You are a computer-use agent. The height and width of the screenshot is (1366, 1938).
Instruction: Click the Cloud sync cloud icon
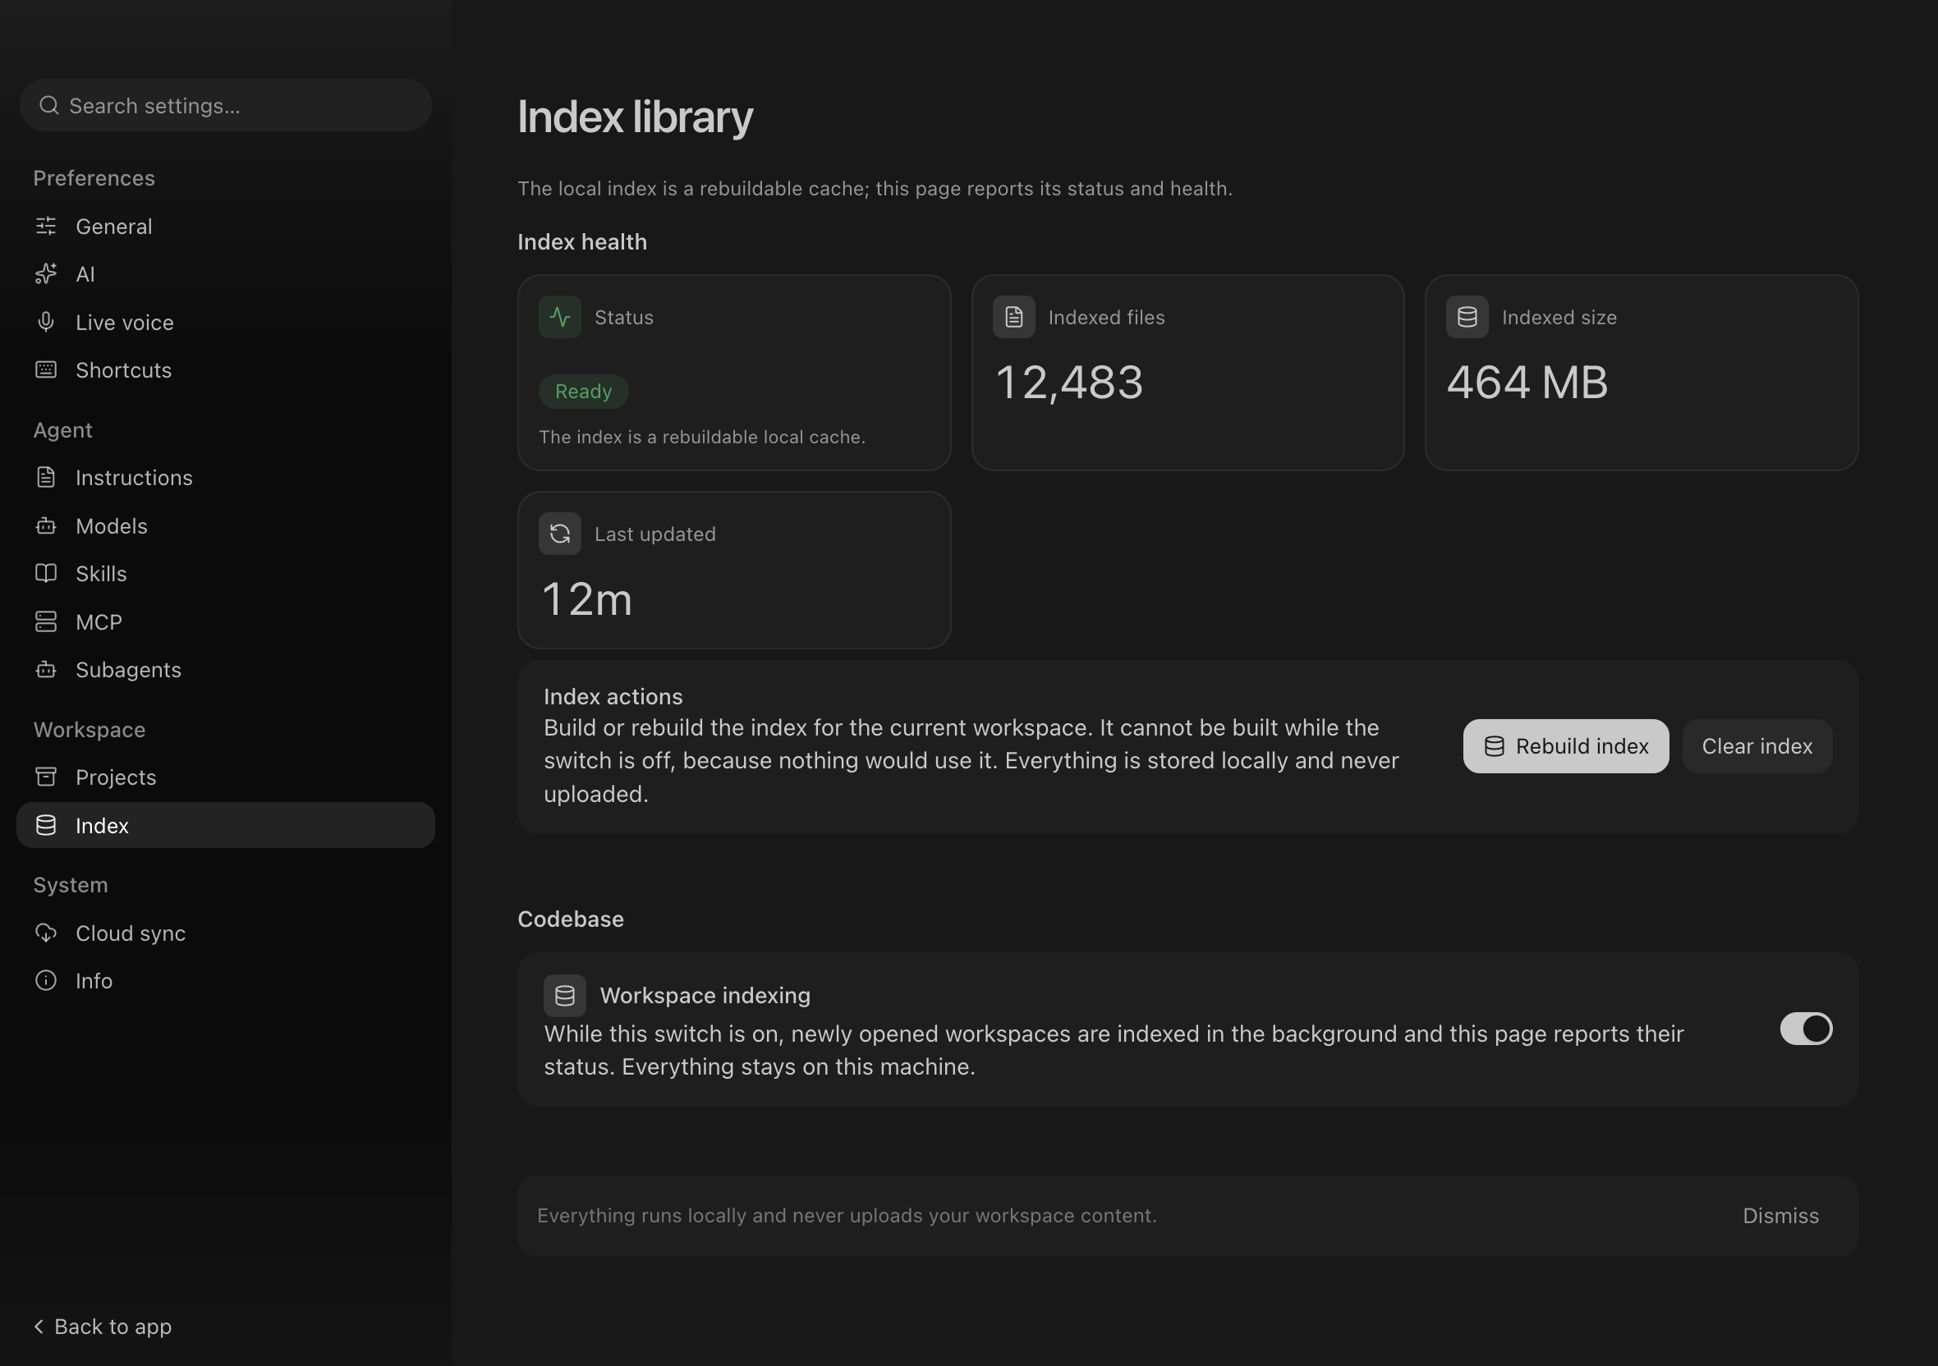[x=46, y=933]
